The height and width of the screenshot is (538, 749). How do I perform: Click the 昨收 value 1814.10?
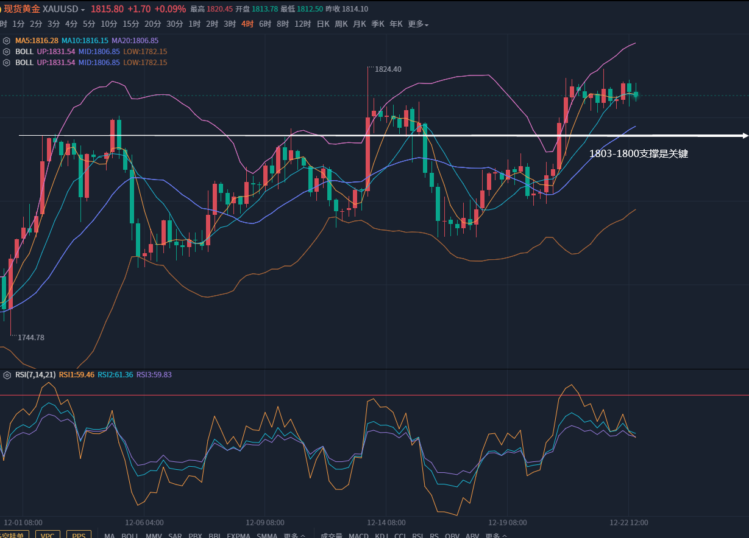pyautogui.click(x=355, y=10)
